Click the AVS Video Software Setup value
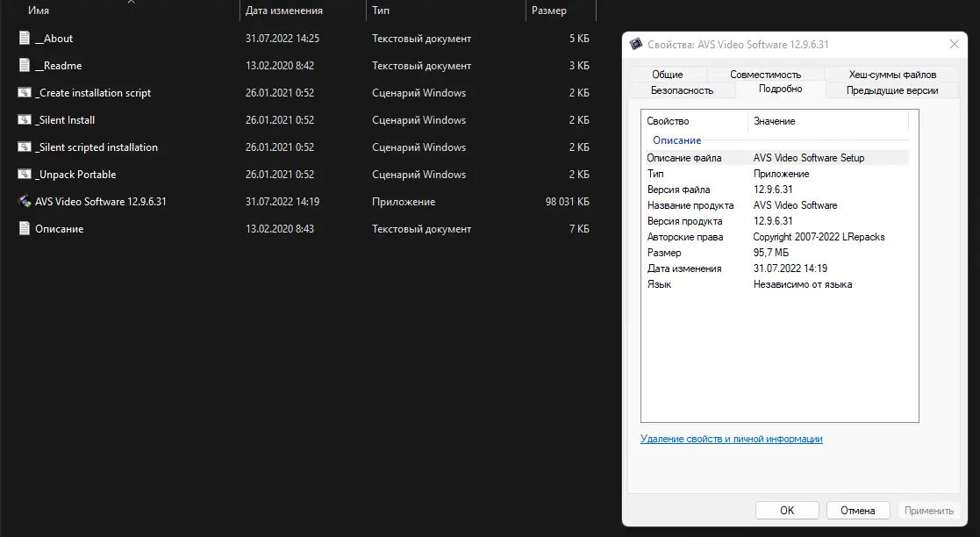 [809, 158]
